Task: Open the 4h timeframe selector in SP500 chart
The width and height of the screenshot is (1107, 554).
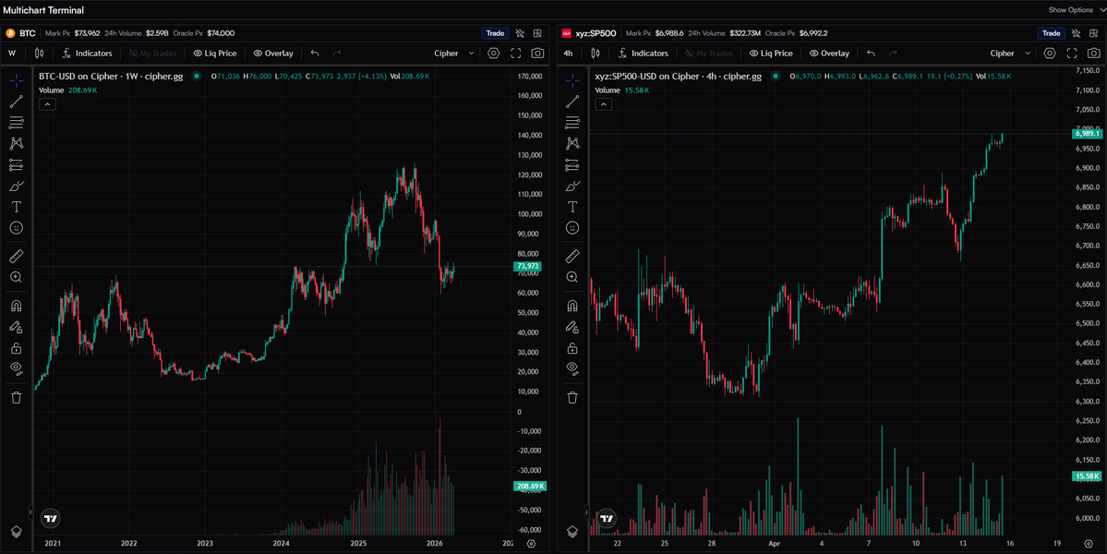Action: point(568,53)
